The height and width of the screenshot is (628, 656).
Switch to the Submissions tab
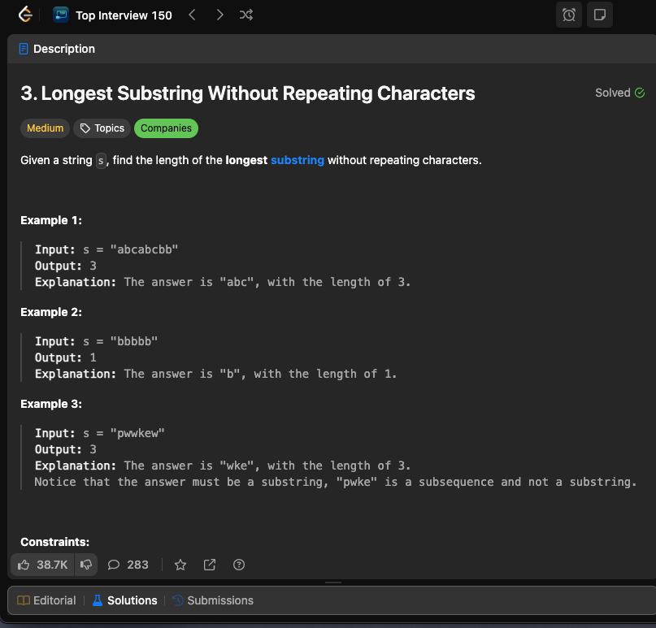click(x=213, y=600)
